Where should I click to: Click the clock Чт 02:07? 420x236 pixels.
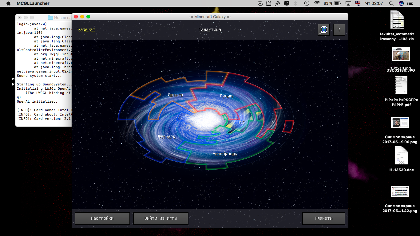(x=374, y=3)
